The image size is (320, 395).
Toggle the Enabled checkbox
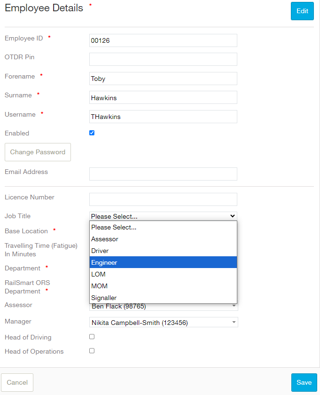(92, 133)
